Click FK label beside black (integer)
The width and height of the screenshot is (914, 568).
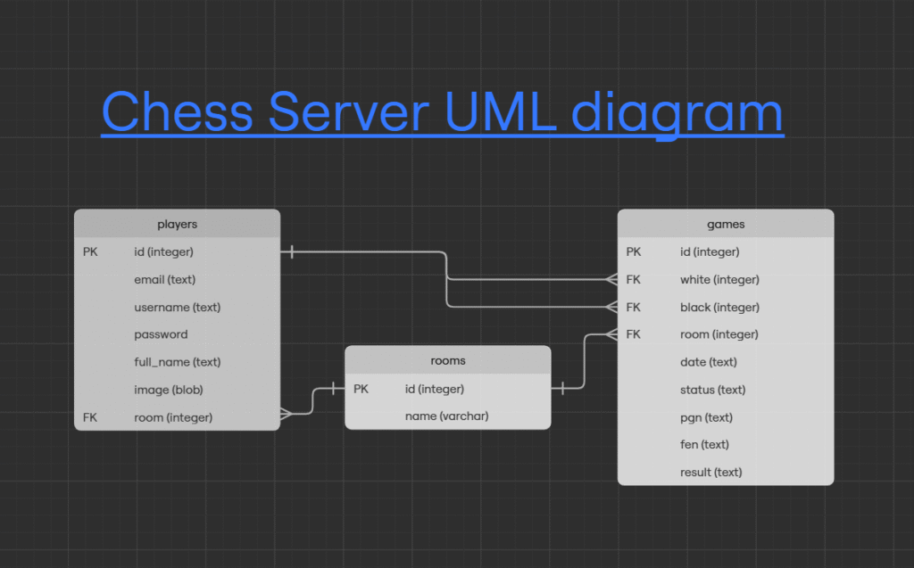click(633, 307)
